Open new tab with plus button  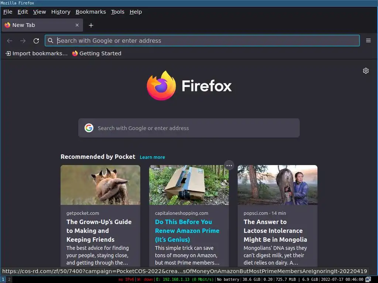[x=91, y=25]
